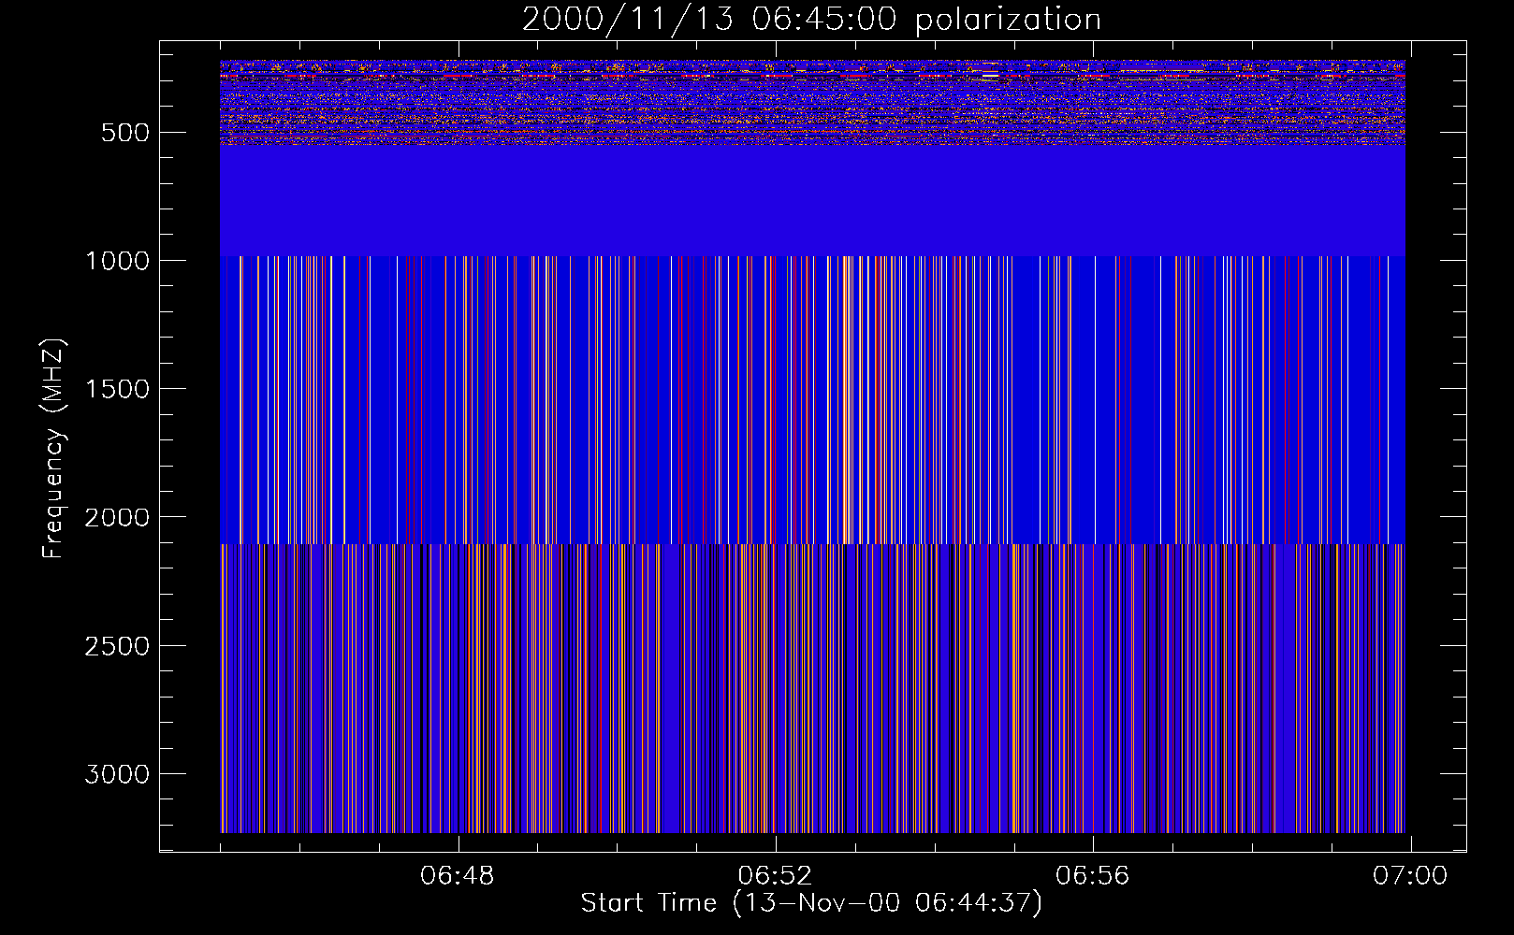Click the 06:52 time tick label

(x=775, y=876)
